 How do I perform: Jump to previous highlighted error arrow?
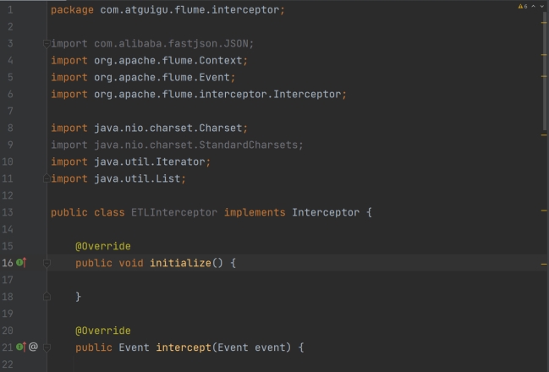click(x=532, y=7)
